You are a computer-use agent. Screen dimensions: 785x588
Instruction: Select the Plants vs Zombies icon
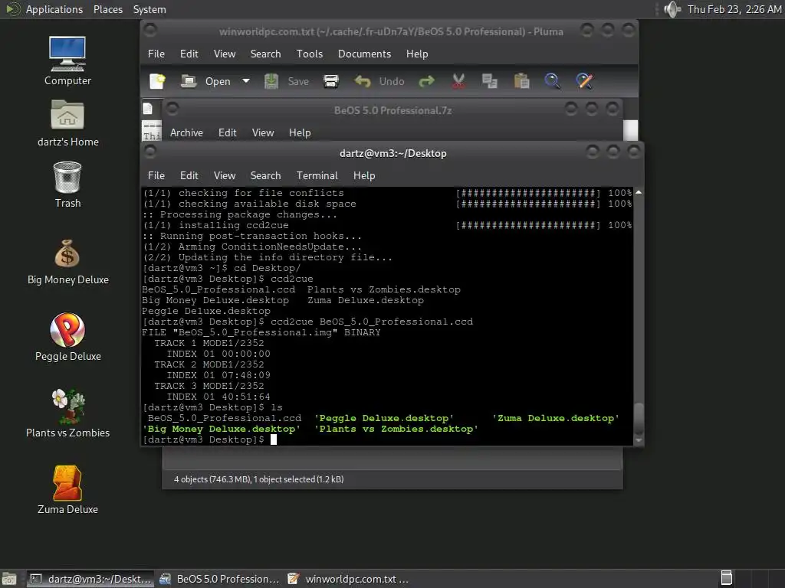67,413
